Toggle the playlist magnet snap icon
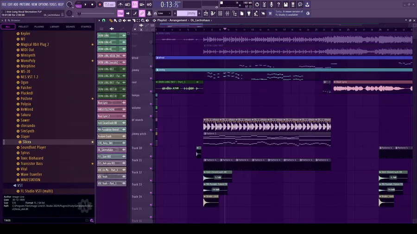 104,20
